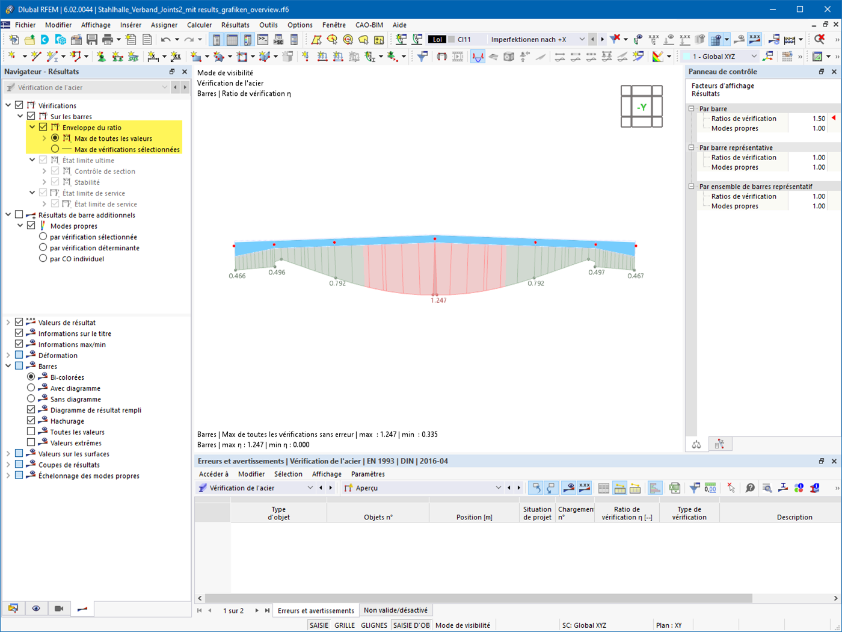Select par CO individuel radio option

(x=43, y=258)
